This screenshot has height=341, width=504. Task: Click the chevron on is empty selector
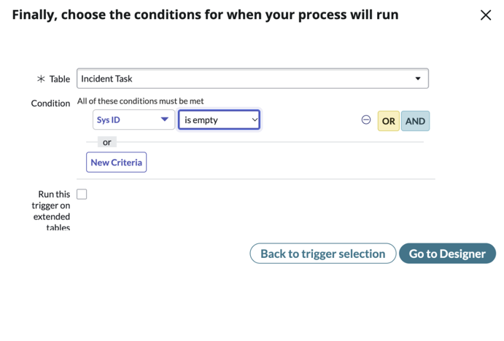tap(255, 119)
